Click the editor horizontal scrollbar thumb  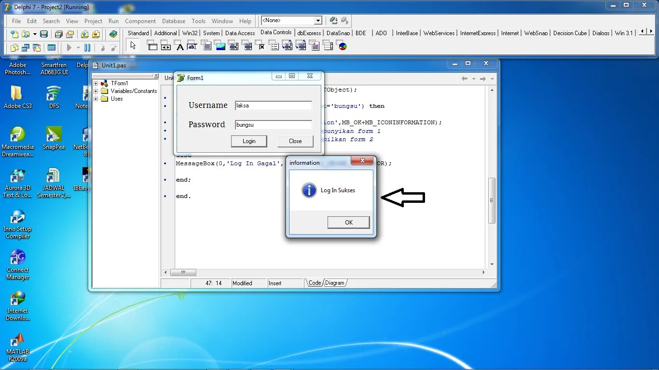[x=183, y=272]
